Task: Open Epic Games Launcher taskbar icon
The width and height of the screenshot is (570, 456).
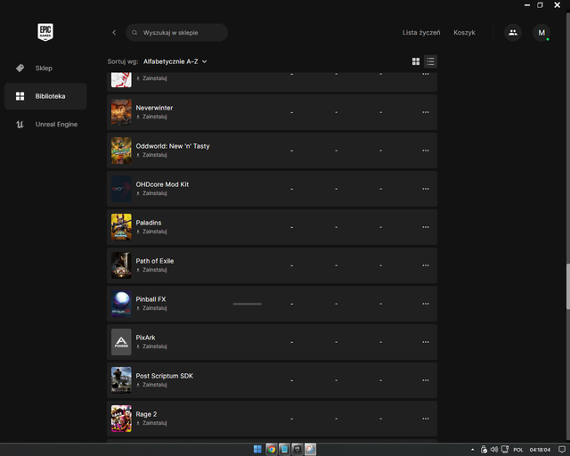Action: [297, 450]
